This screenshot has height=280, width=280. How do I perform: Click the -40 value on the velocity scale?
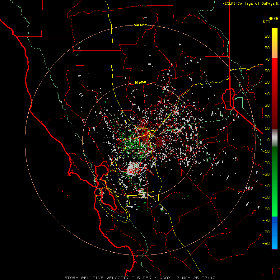(266, 186)
